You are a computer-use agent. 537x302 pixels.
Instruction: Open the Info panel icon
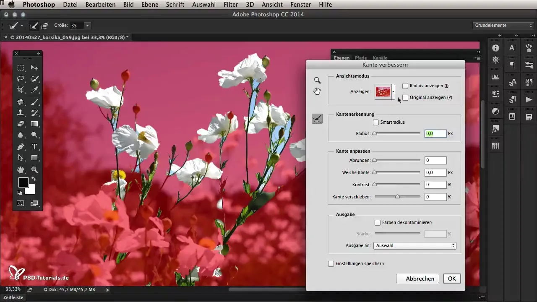pyautogui.click(x=495, y=48)
